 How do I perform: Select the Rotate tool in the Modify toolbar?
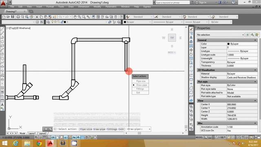point(191,54)
